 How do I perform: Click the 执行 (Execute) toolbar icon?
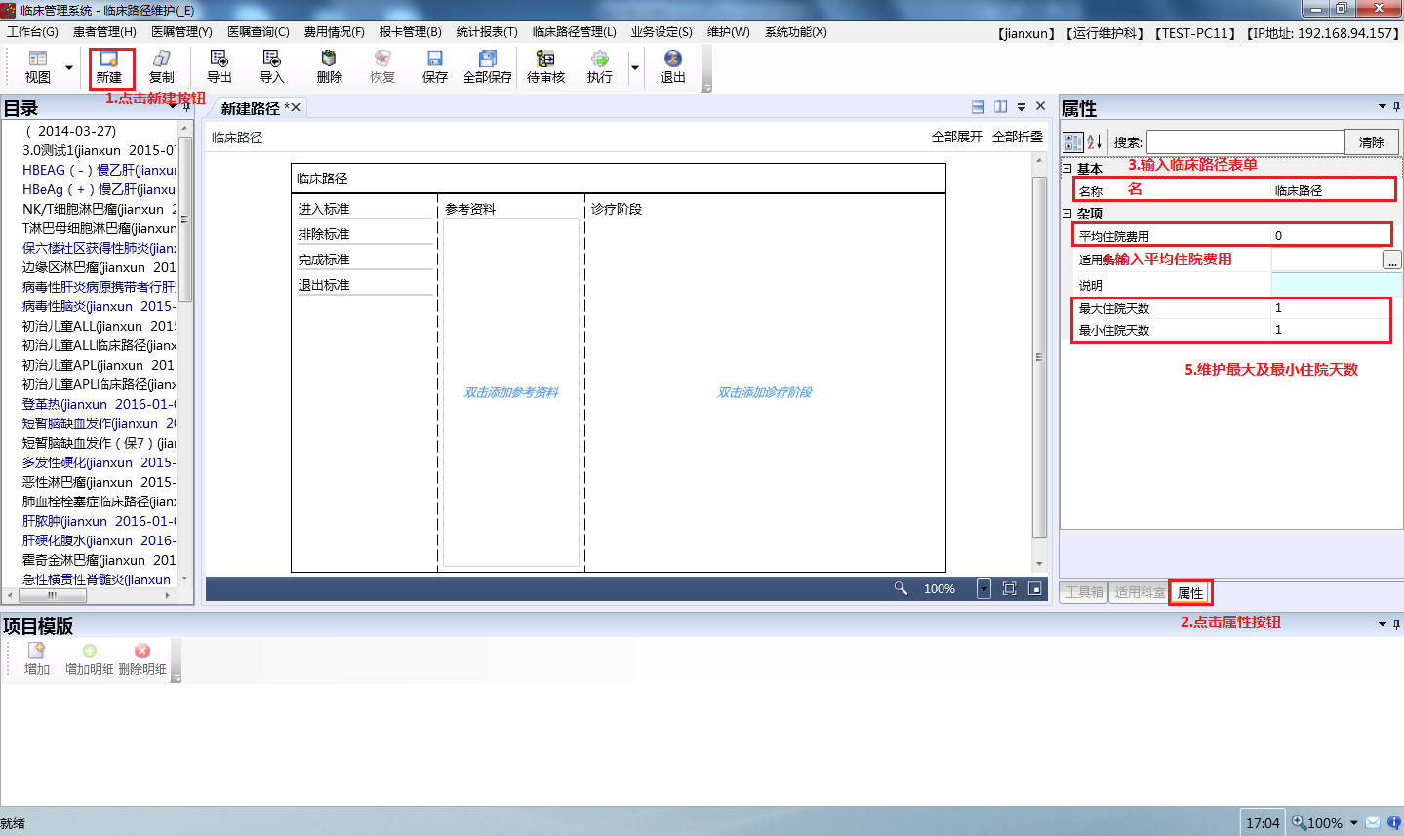point(600,60)
